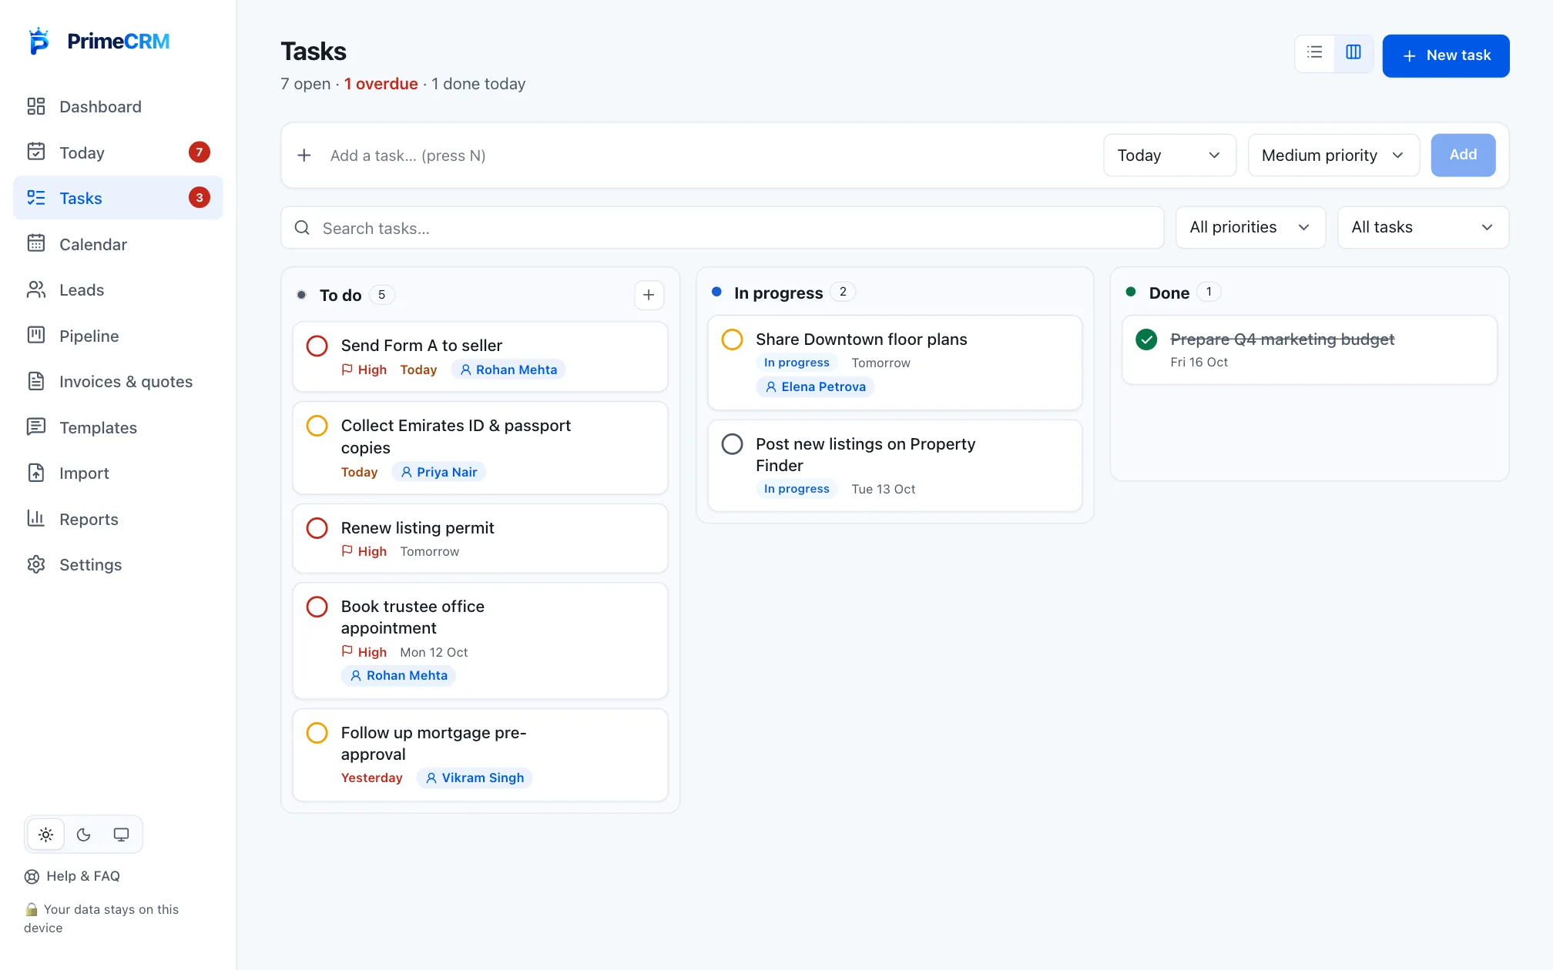Click Rohan Mehta chip on Book trustee appointment
The width and height of the screenshot is (1553, 970).
point(399,675)
